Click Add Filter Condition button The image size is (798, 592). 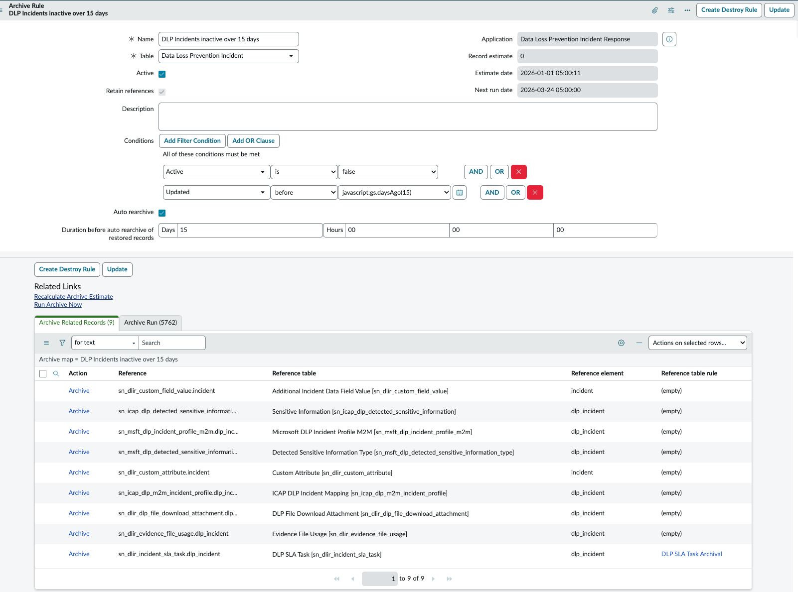(192, 141)
